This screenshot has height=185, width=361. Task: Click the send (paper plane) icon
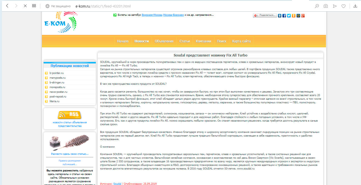pos(335,6)
